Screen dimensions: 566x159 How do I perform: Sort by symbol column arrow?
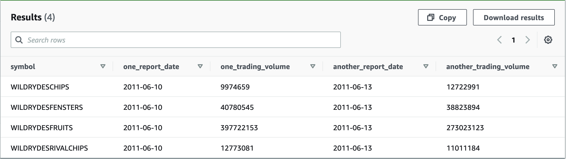(x=103, y=67)
